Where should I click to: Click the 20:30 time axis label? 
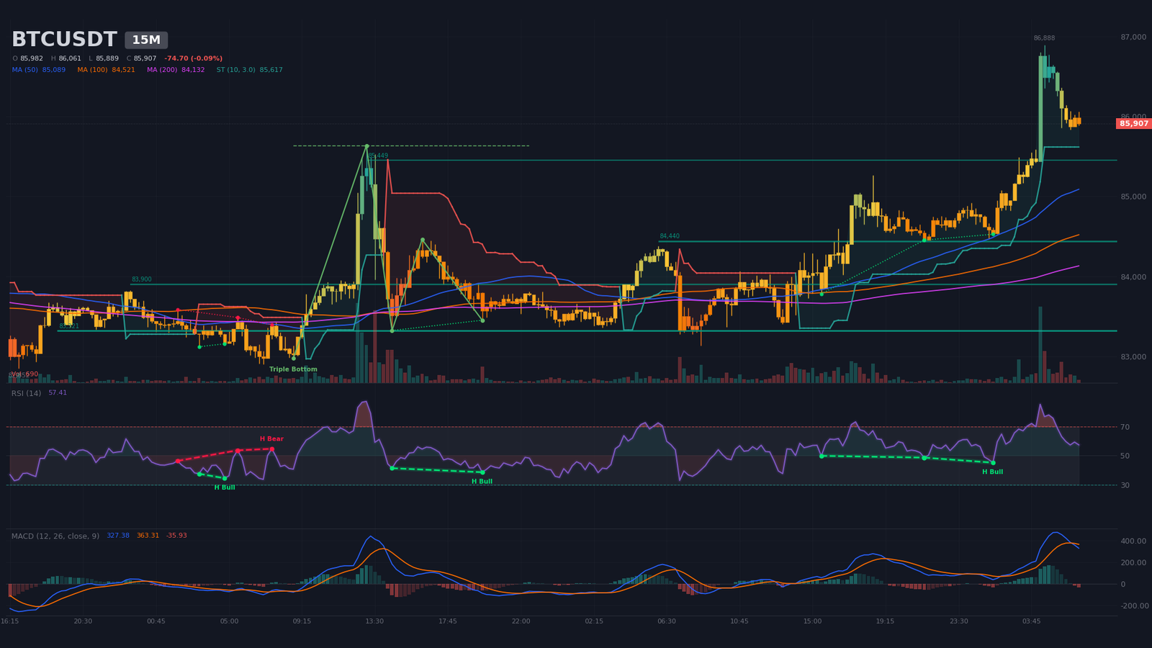click(x=83, y=621)
